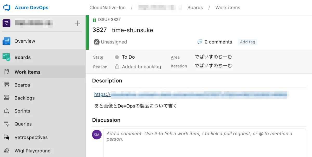Click the Azure DevOps logo icon

pos(7,8)
